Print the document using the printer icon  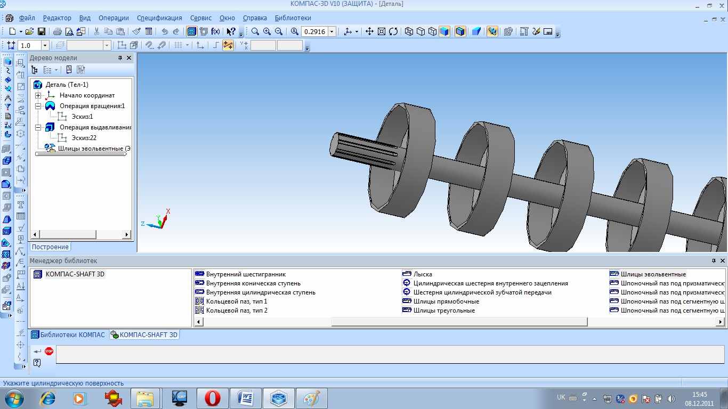click(x=58, y=31)
